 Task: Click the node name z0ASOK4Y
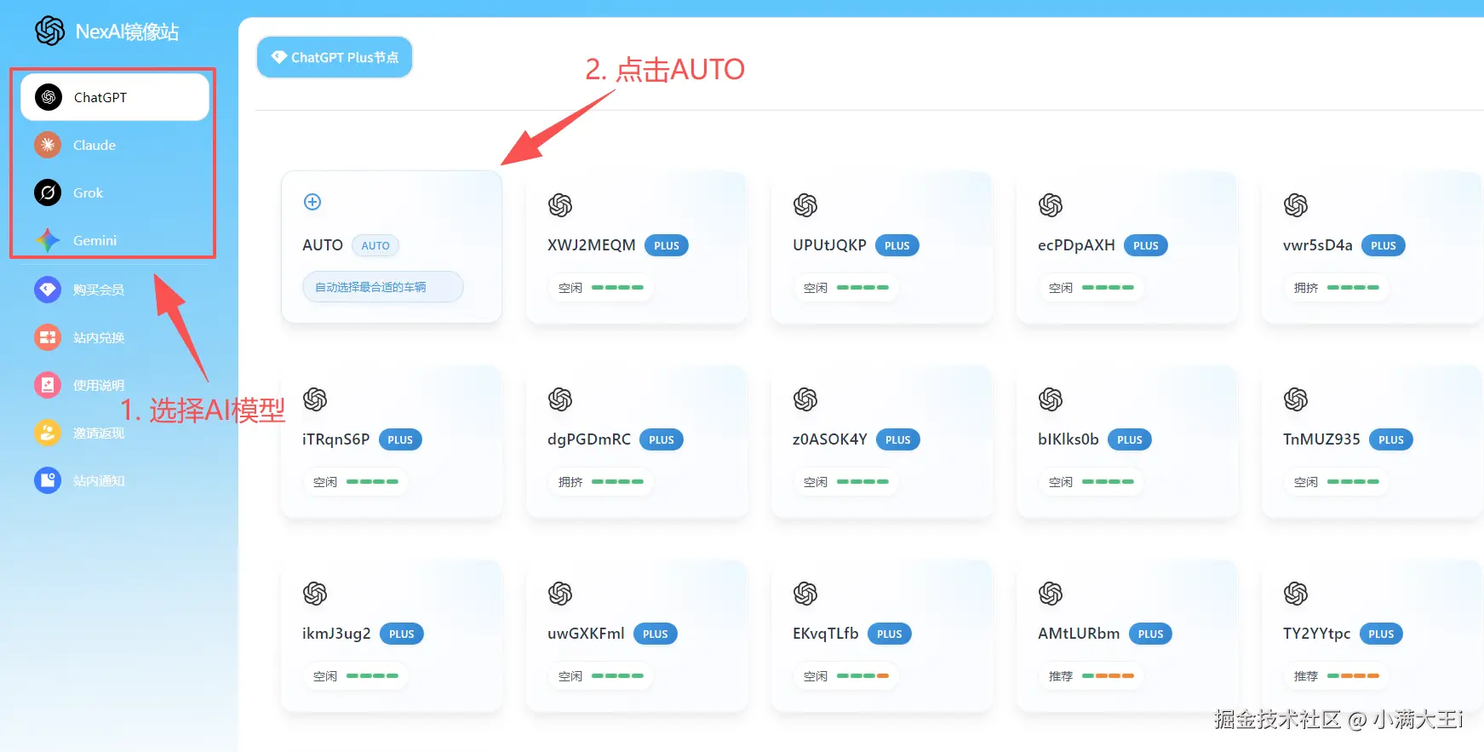coord(830,439)
